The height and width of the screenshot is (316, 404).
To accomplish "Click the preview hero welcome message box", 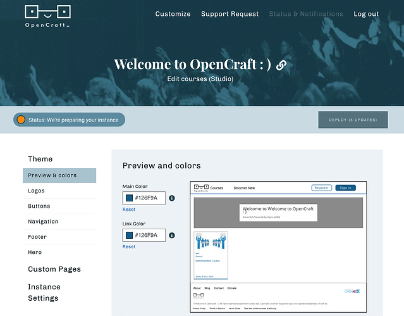I will [x=278, y=213].
